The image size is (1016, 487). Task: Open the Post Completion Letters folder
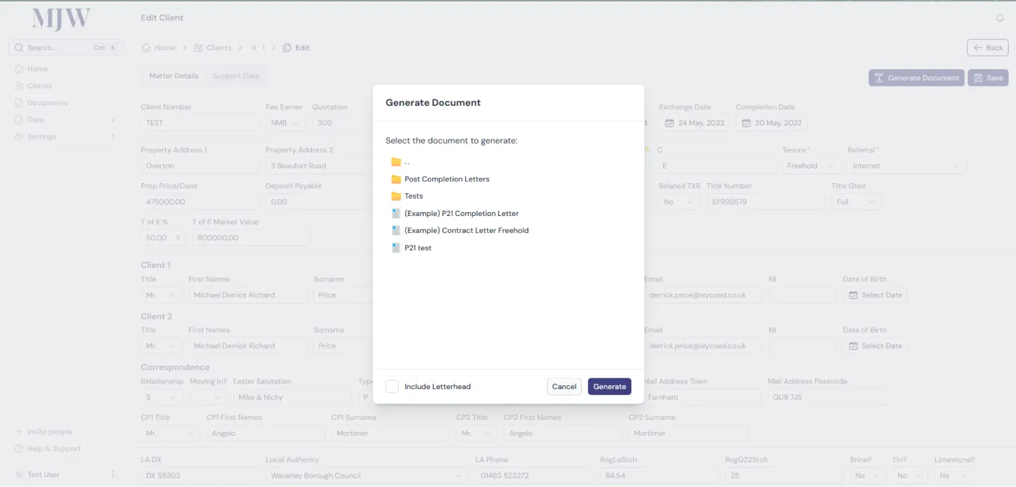pos(446,179)
